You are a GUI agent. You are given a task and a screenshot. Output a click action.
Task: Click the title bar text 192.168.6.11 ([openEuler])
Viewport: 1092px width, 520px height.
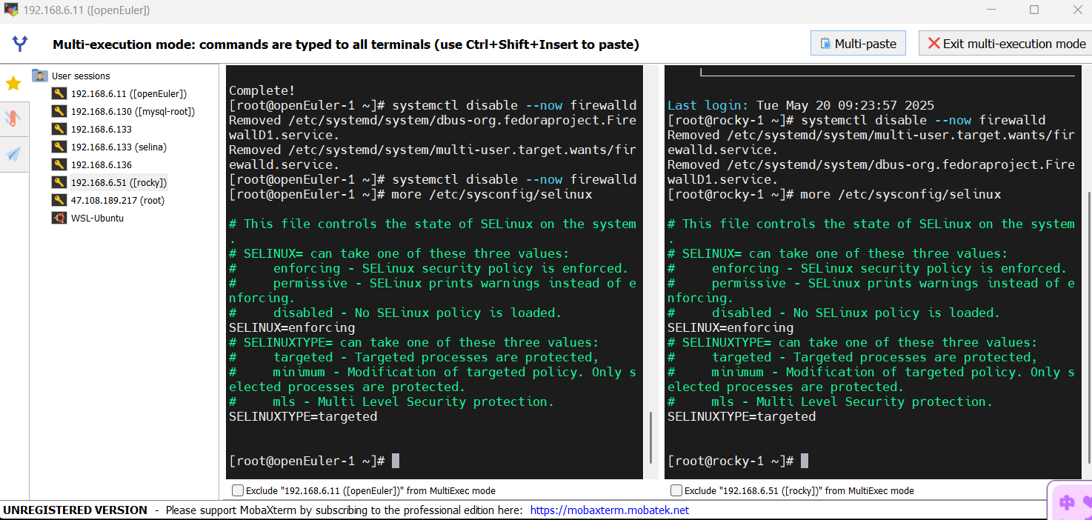tap(86, 10)
